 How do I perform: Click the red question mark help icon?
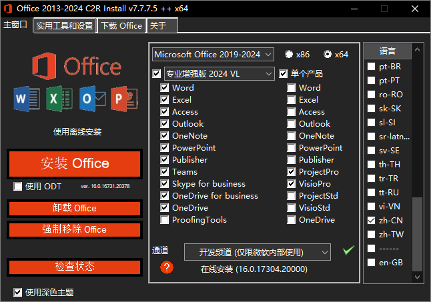tap(167, 267)
